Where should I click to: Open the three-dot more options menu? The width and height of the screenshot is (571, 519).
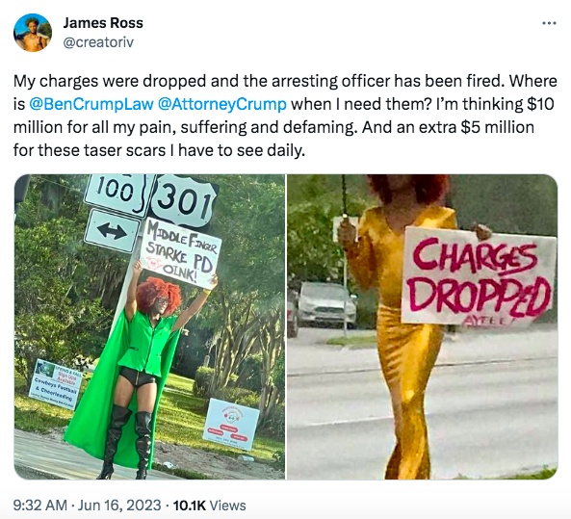549,23
